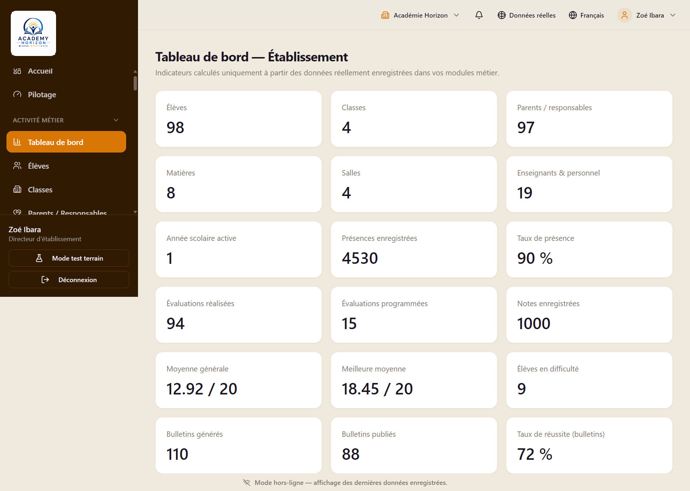690x491 pixels.
Task: Click the Taux de présence 90 % card
Action: (589, 249)
